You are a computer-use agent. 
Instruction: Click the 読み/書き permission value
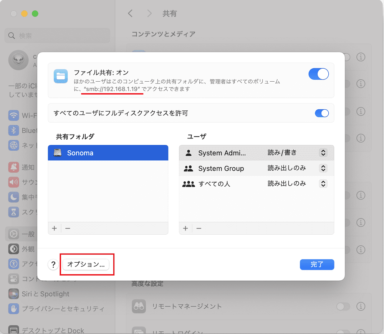282,153
